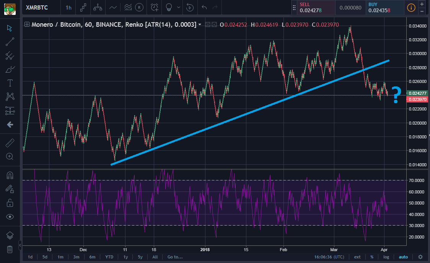Open the user profile avatar

pos(10,9)
